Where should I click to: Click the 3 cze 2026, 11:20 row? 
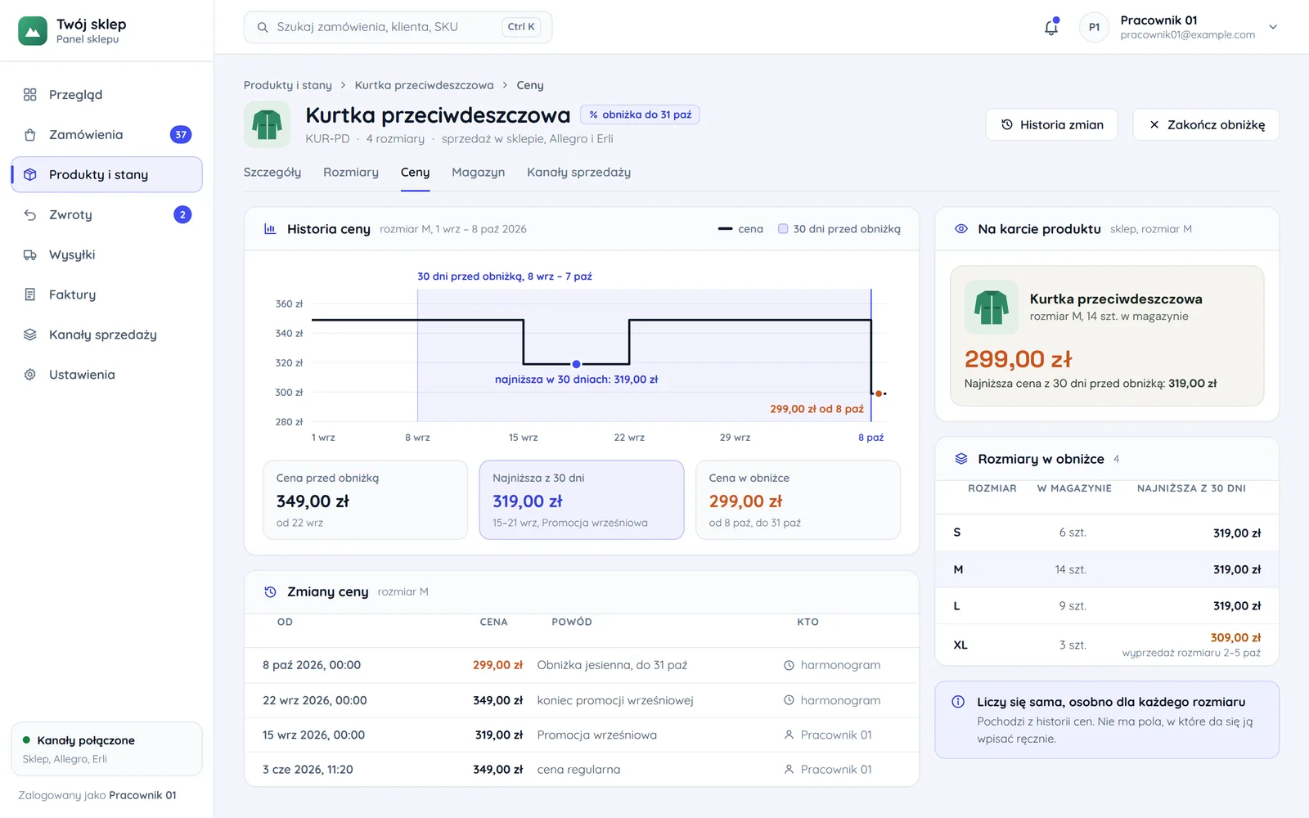582,769
